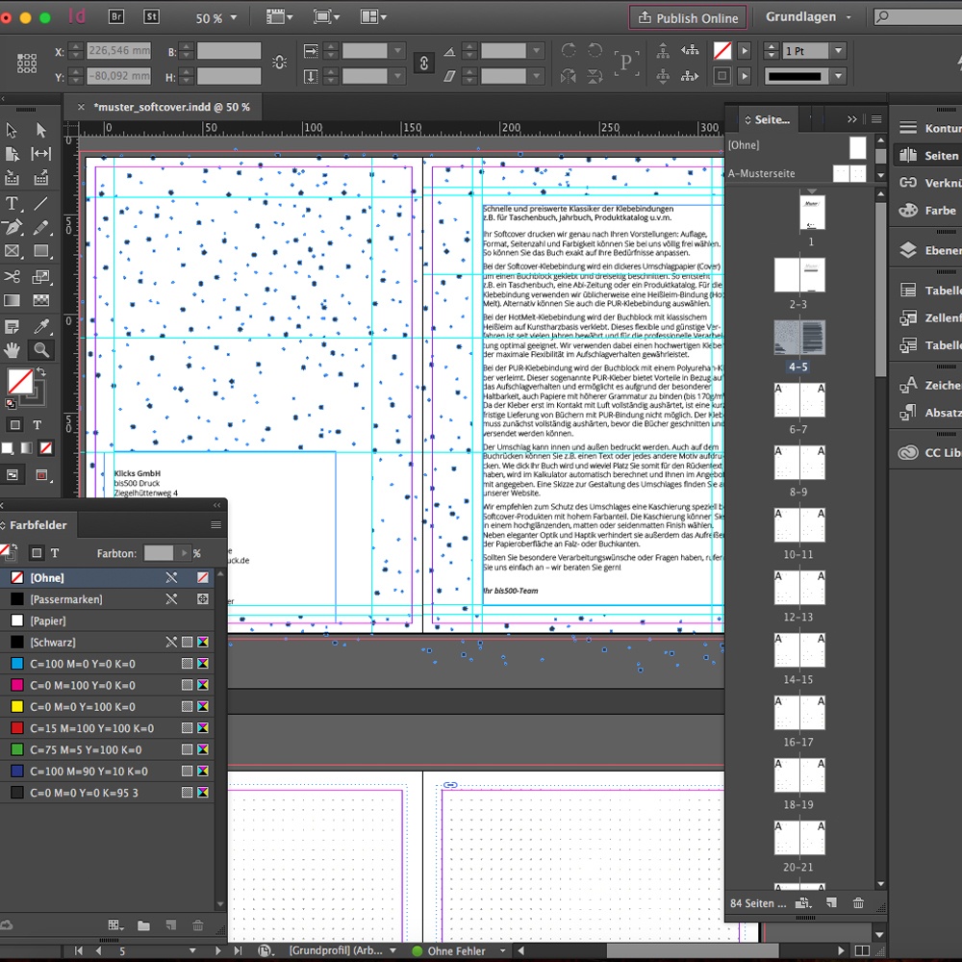Choose the Hand tool
The image size is (962, 962).
(x=13, y=350)
